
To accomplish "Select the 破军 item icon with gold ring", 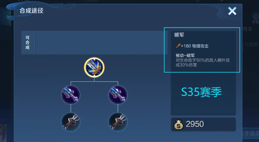I will (x=94, y=67).
